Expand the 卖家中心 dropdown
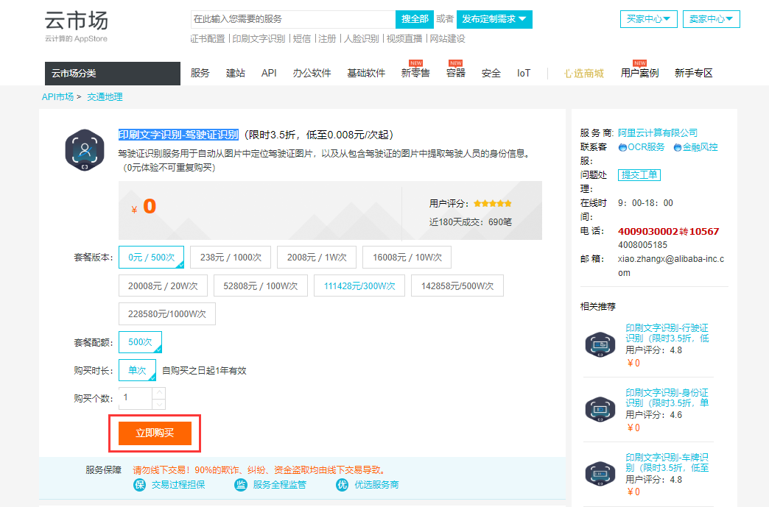769x507 pixels. [711, 19]
